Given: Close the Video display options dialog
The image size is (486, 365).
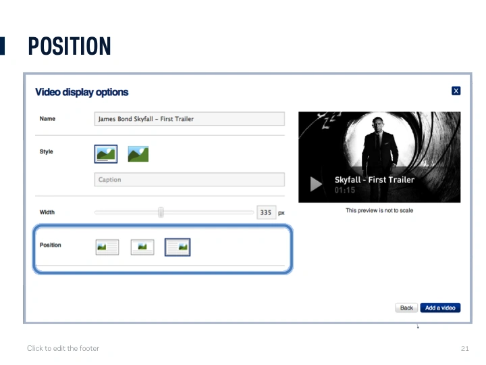Looking at the screenshot, I should pyautogui.click(x=456, y=91).
